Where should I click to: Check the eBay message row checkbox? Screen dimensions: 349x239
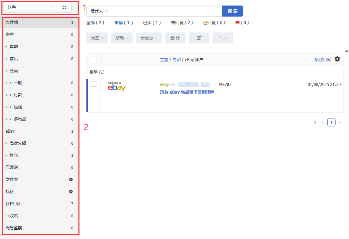pyautogui.click(x=94, y=84)
